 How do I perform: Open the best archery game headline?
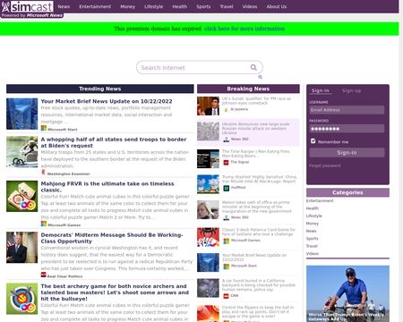coord(115,292)
